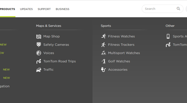Click the TomTom Road Trips route icon under Maps & Services
This screenshot has width=187, height=103.
point(39,61)
